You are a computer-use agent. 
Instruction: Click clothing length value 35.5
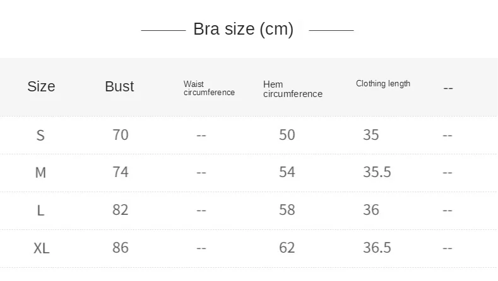pyautogui.click(x=377, y=172)
